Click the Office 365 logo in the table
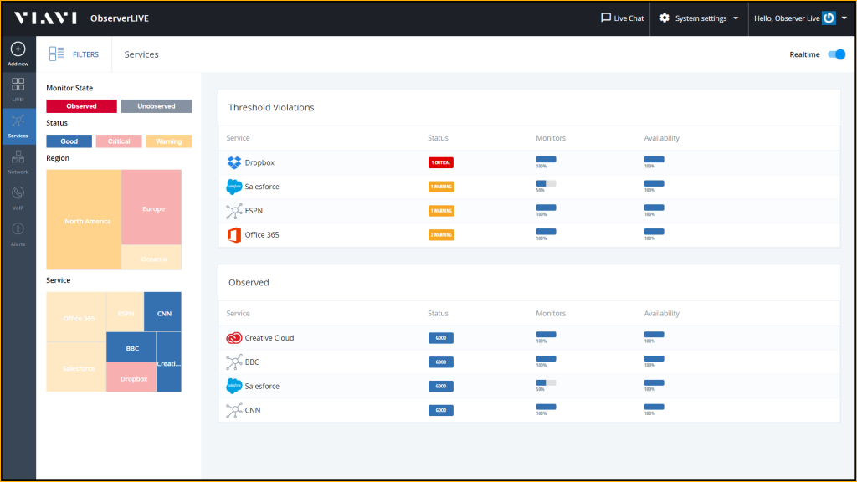Screen dimensions: 857x482 point(234,234)
